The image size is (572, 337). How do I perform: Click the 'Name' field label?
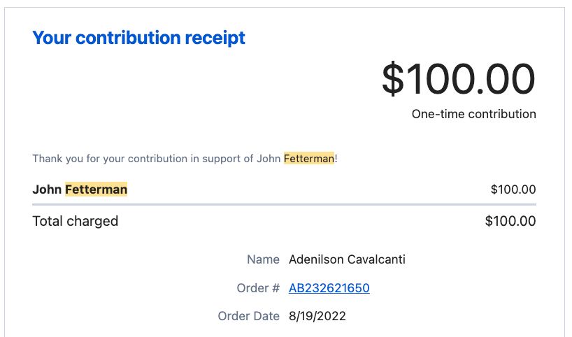click(263, 259)
